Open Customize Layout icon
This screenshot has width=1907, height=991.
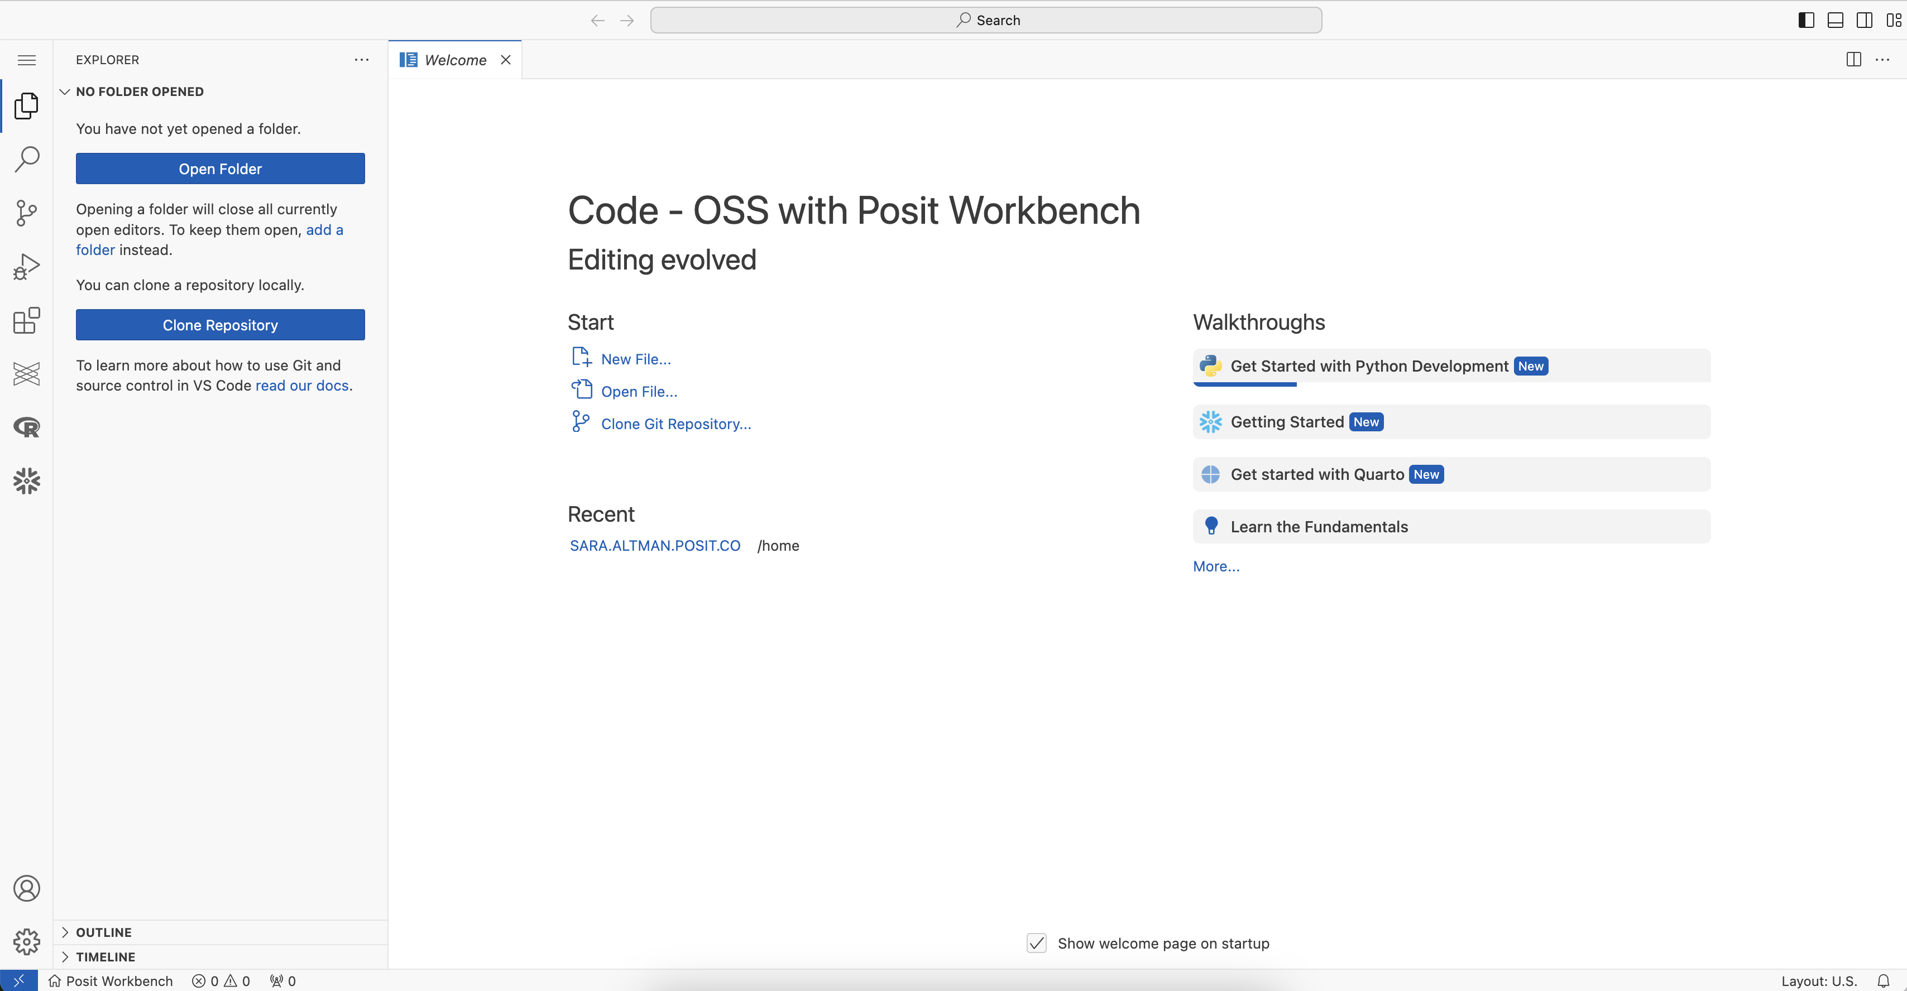(1894, 20)
